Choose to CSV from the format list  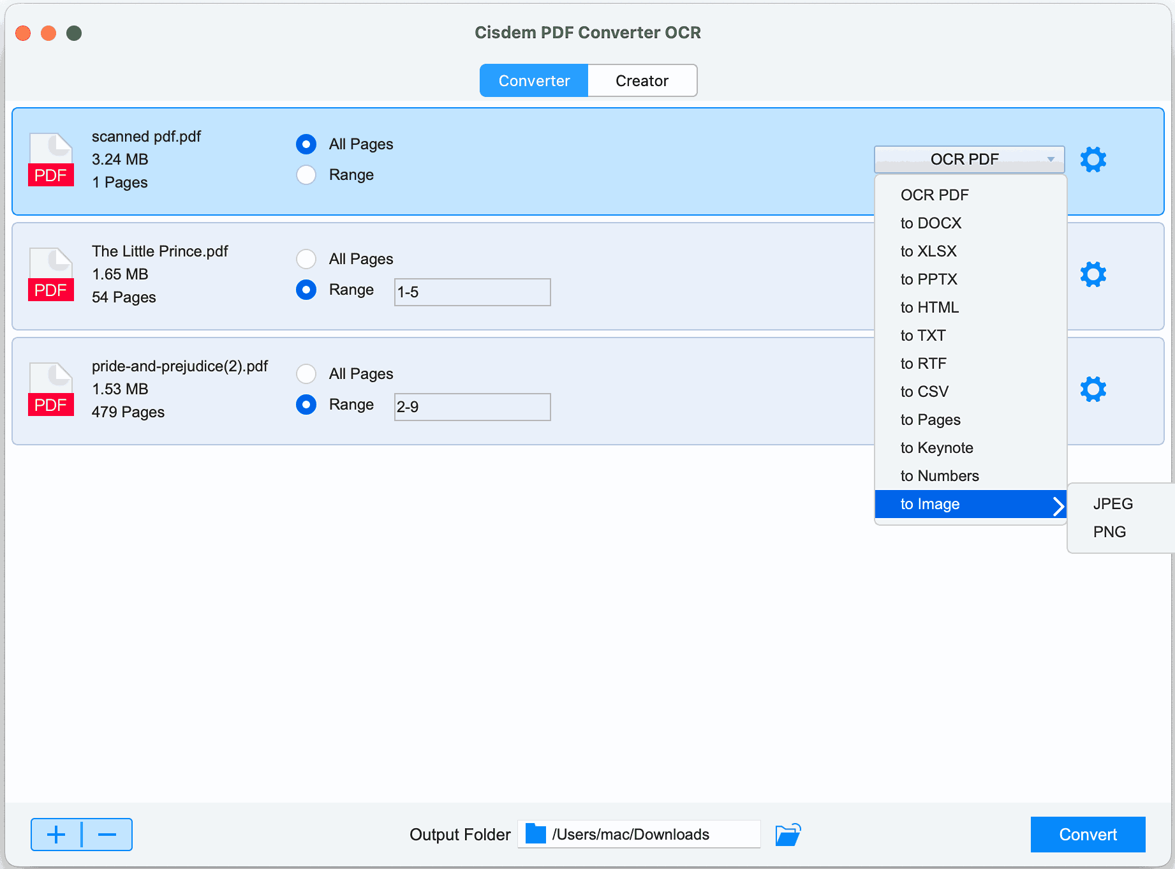970,392
